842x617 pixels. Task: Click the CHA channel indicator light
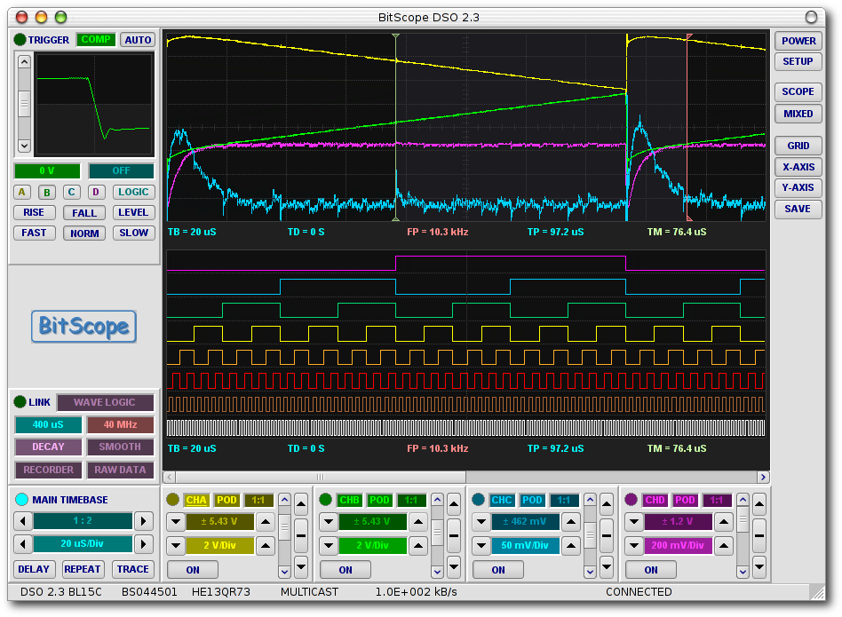pos(172,500)
